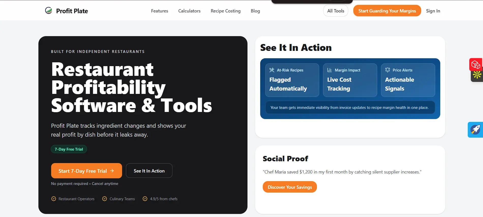
Task: Click the 'Culinary Teams' label
Action: (x=122, y=199)
